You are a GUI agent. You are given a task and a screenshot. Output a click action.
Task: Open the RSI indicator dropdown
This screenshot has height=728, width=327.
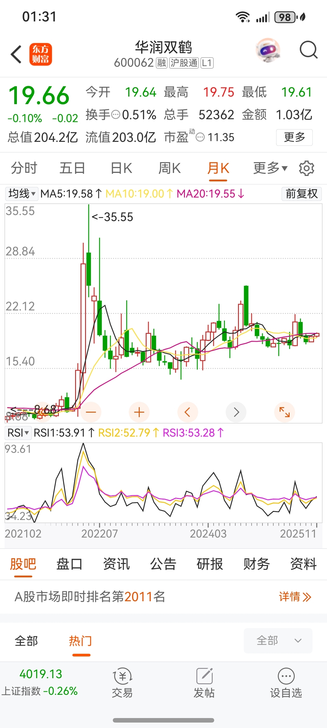[x=18, y=433]
